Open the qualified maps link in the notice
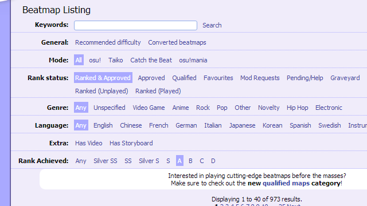Screen dimensions: 367x206 [286, 183]
